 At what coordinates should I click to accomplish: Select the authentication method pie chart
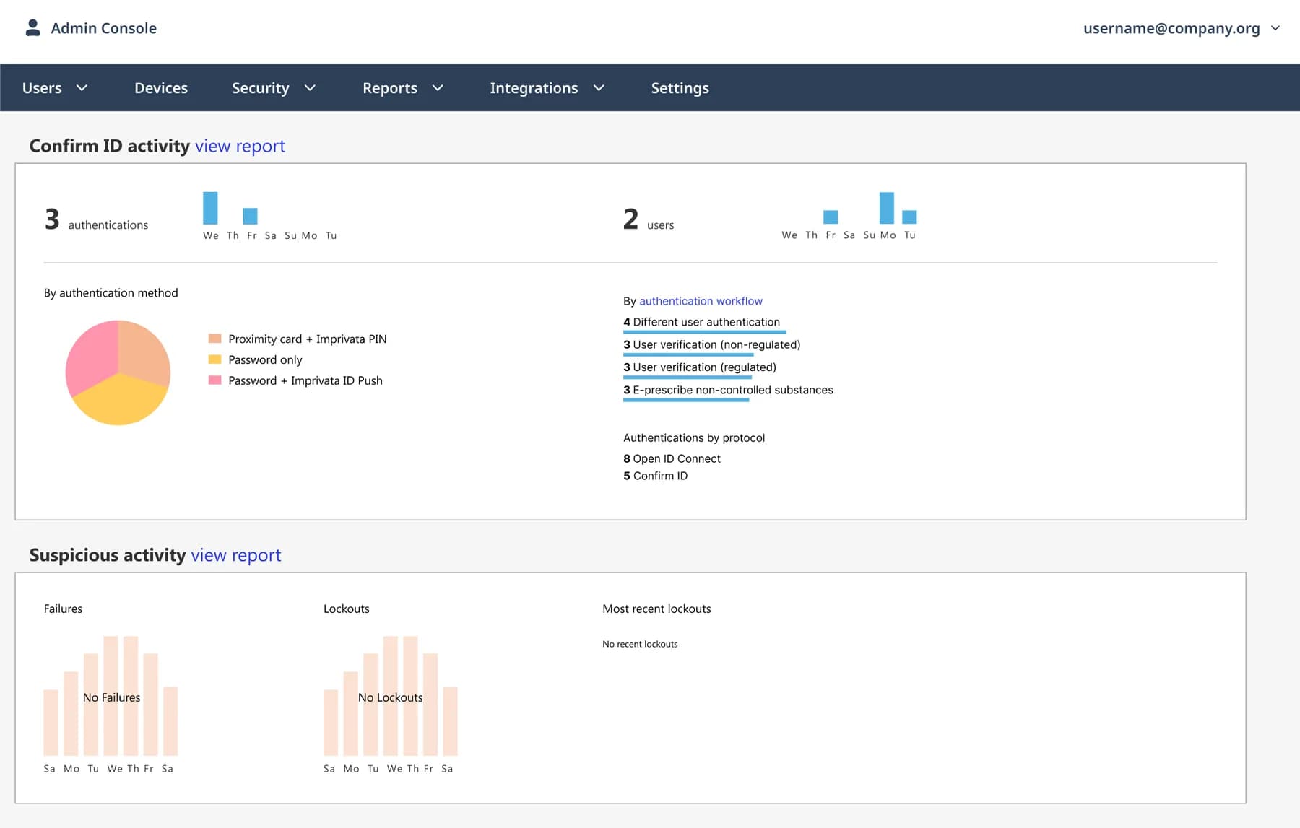(118, 372)
